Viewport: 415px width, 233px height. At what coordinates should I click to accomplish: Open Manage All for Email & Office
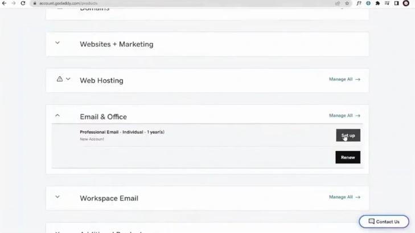point(344,116)
